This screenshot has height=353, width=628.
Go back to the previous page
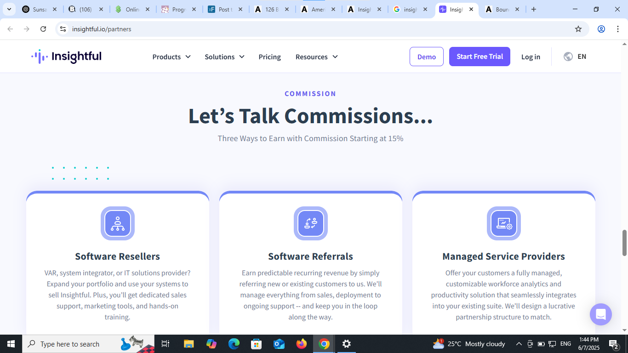coord(10,29)
